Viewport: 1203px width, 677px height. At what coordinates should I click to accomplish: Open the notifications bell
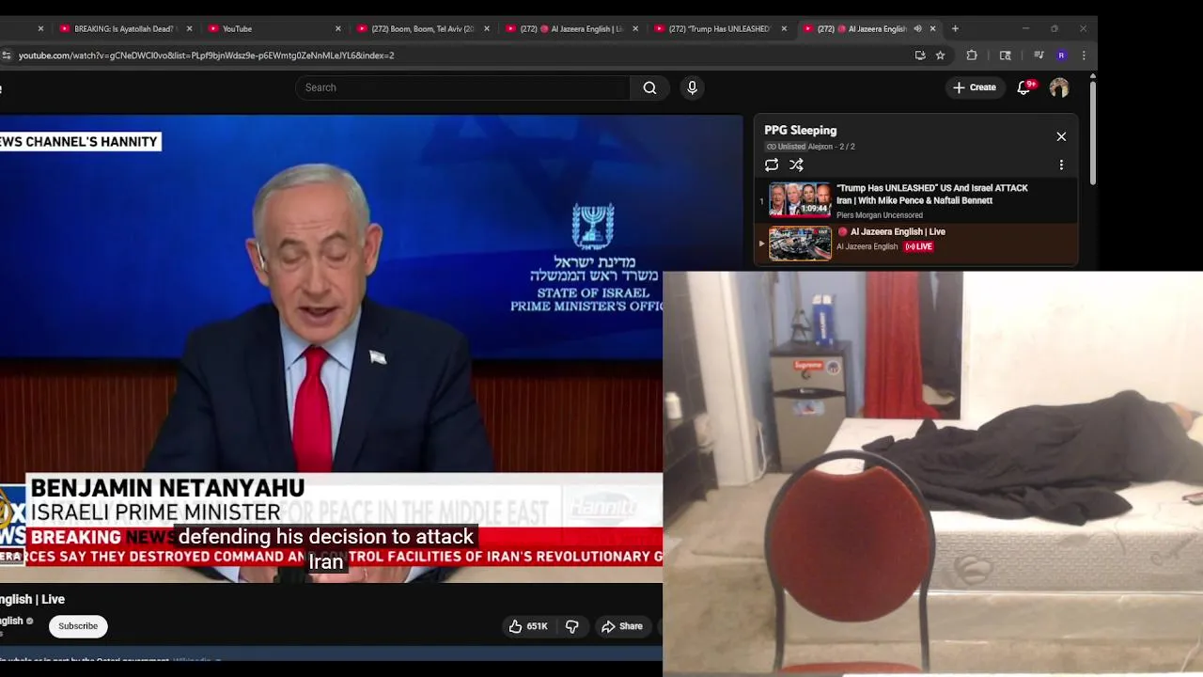point(1024,87)
